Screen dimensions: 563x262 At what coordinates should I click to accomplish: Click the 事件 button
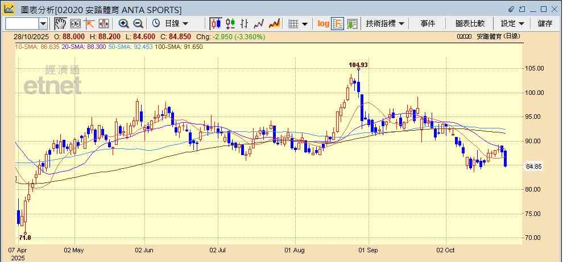point(428,23)
